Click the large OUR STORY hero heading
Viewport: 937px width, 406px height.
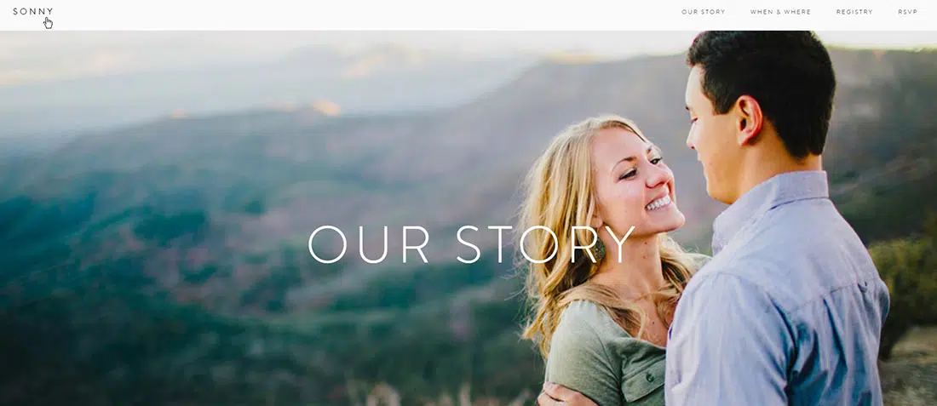pyautogui.click(x=472, y=244)
